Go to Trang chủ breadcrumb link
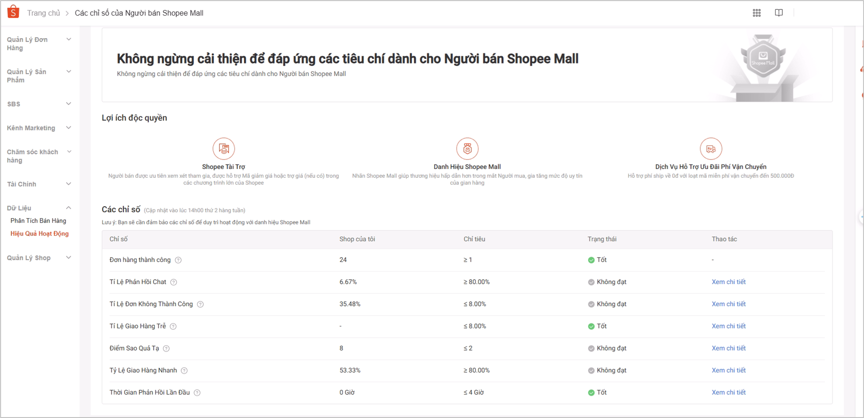This screenshot has height=418, width=864. point(44,13)
